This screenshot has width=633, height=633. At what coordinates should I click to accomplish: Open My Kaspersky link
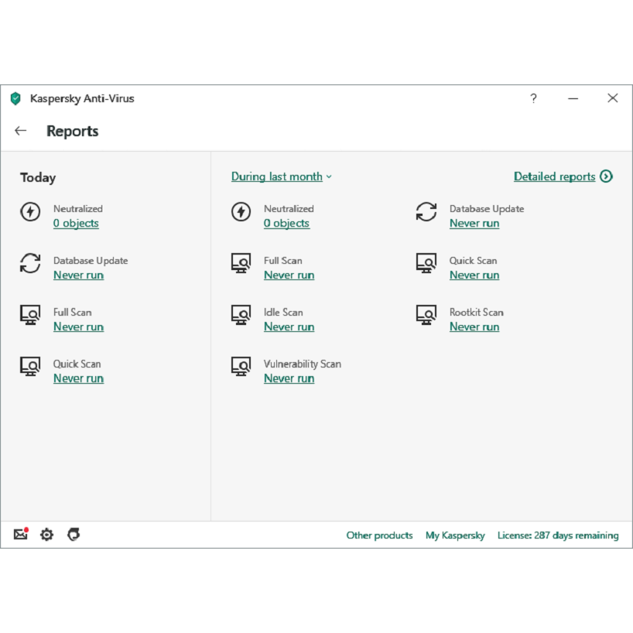(455, 535)
